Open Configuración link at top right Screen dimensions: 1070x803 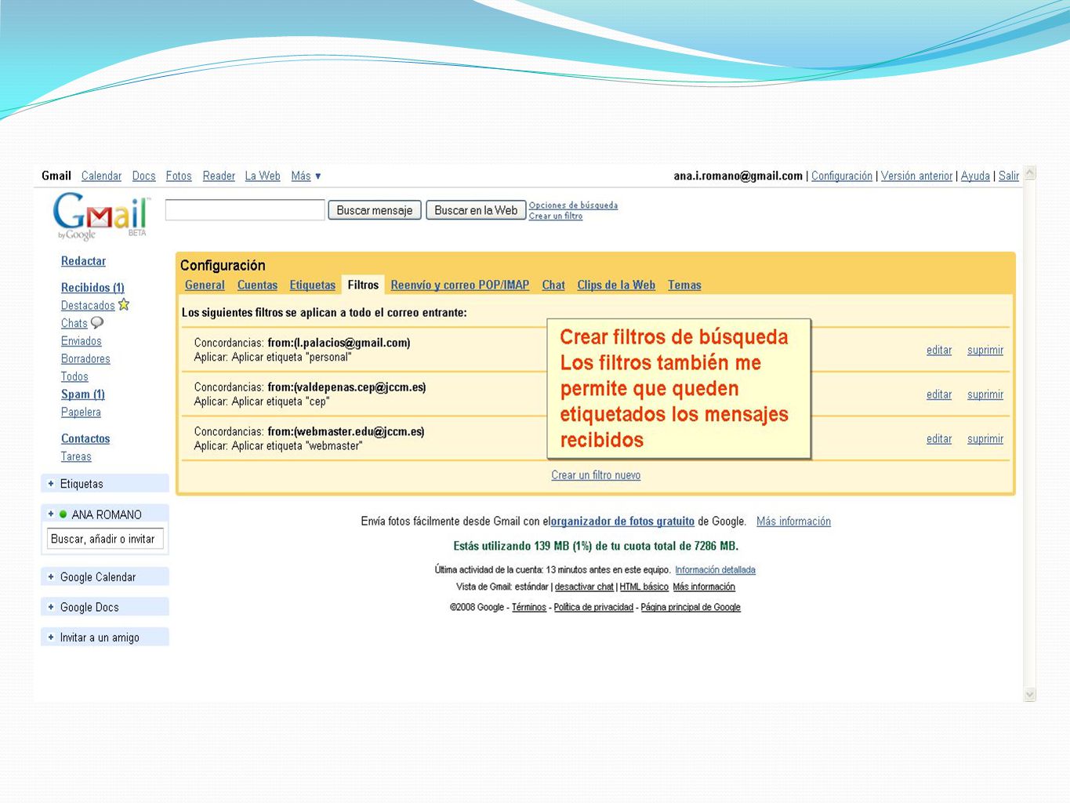842,176
